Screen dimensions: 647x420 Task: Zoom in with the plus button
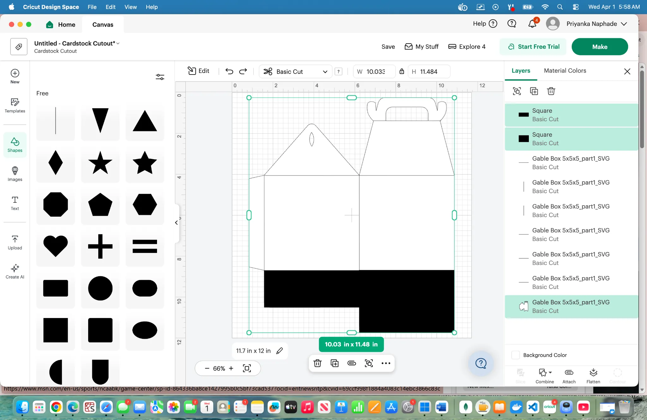click(231, 368)
